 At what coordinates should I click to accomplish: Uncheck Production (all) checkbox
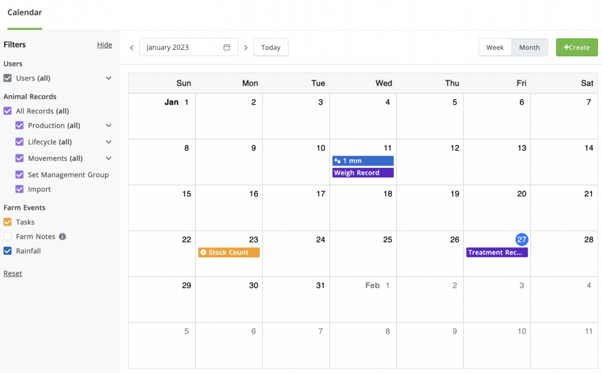click(x=19, y=126)
